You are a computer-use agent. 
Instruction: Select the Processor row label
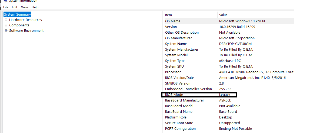173,72
